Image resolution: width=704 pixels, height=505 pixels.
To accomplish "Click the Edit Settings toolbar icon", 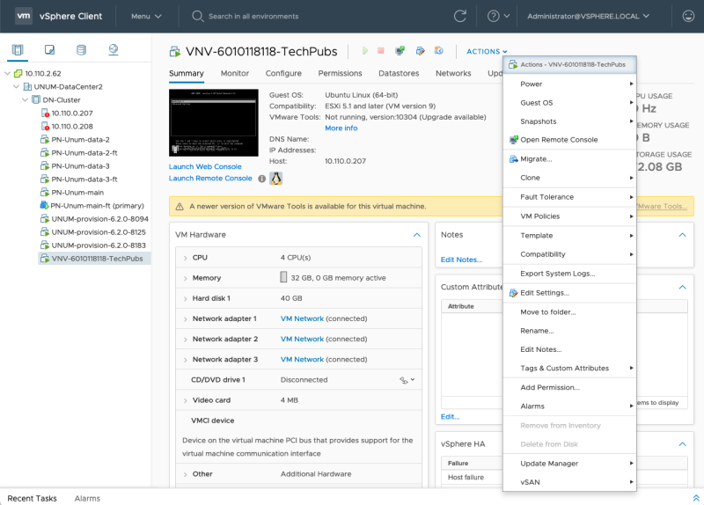I will pos(420,51).
